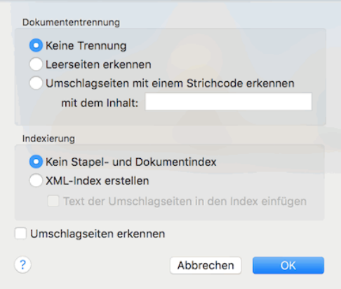Select Kein Stapel- und Dokumentindex radio button
The height and width of the screenshot is (289, 341).
tap(36, 162)
